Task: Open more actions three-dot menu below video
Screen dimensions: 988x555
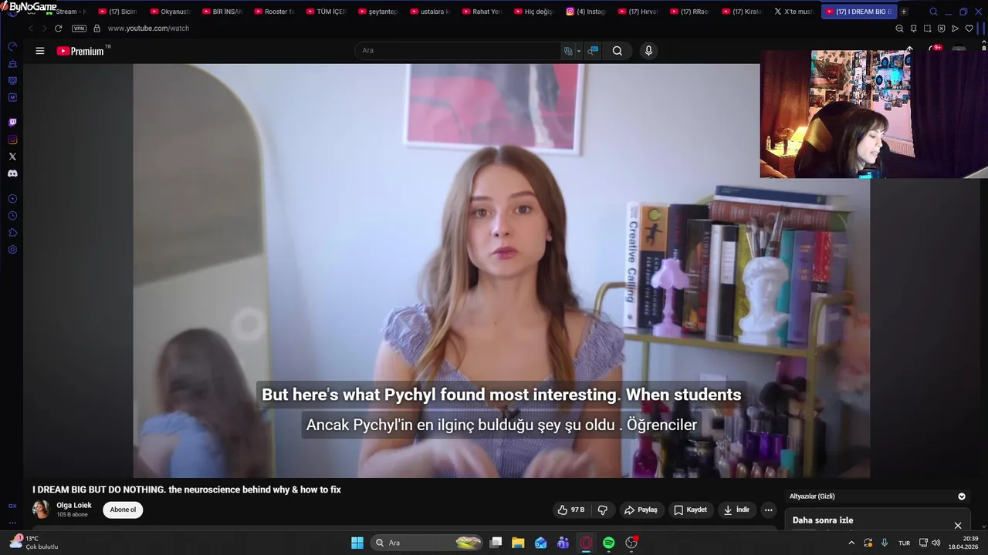Action: (768, 510)
